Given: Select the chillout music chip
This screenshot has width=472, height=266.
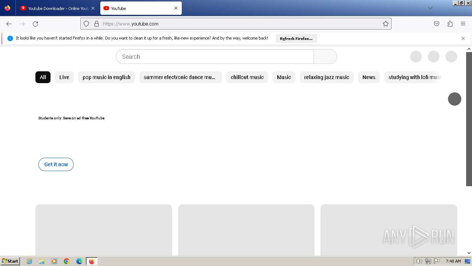Looking at the screenshot, I should click(247, 77).
